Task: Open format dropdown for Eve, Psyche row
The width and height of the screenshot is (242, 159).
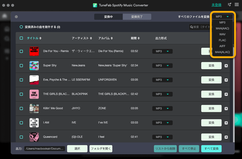Action: [162, 80]
